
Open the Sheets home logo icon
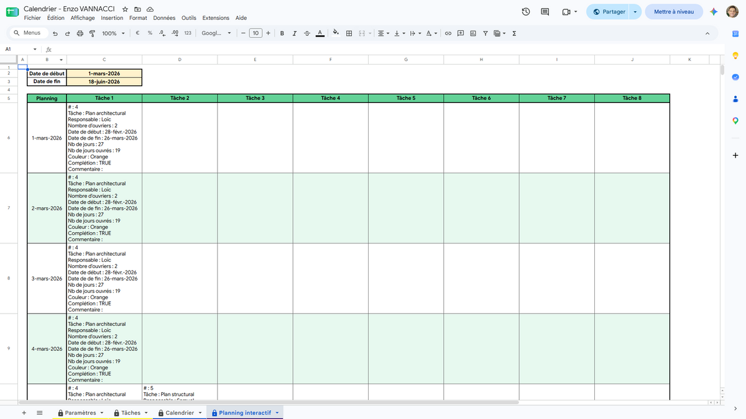[x=12, y=12]
